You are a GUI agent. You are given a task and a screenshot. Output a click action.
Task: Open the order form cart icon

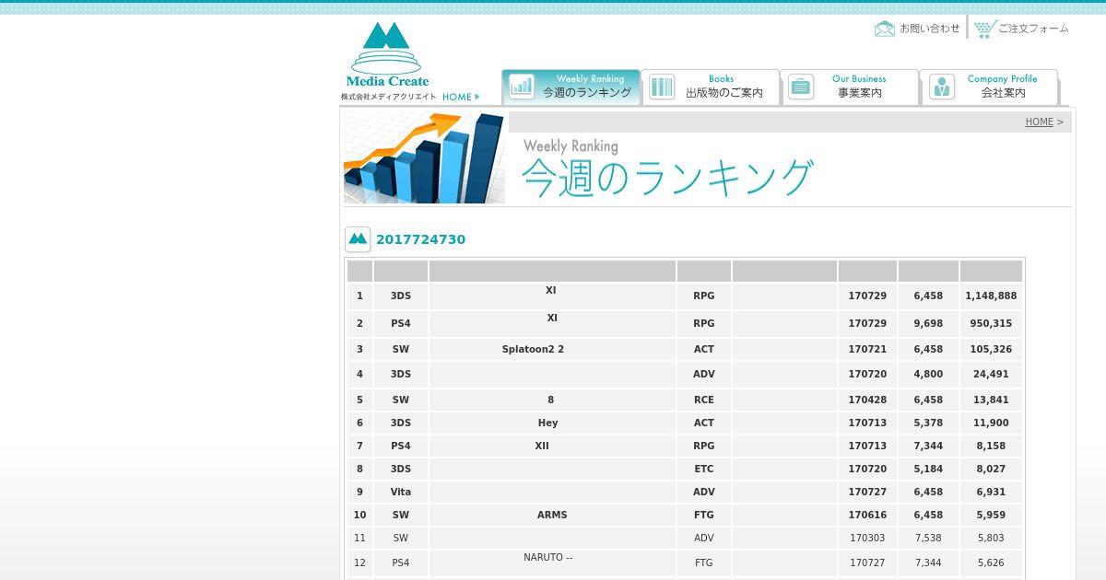[x=984, y=29]
